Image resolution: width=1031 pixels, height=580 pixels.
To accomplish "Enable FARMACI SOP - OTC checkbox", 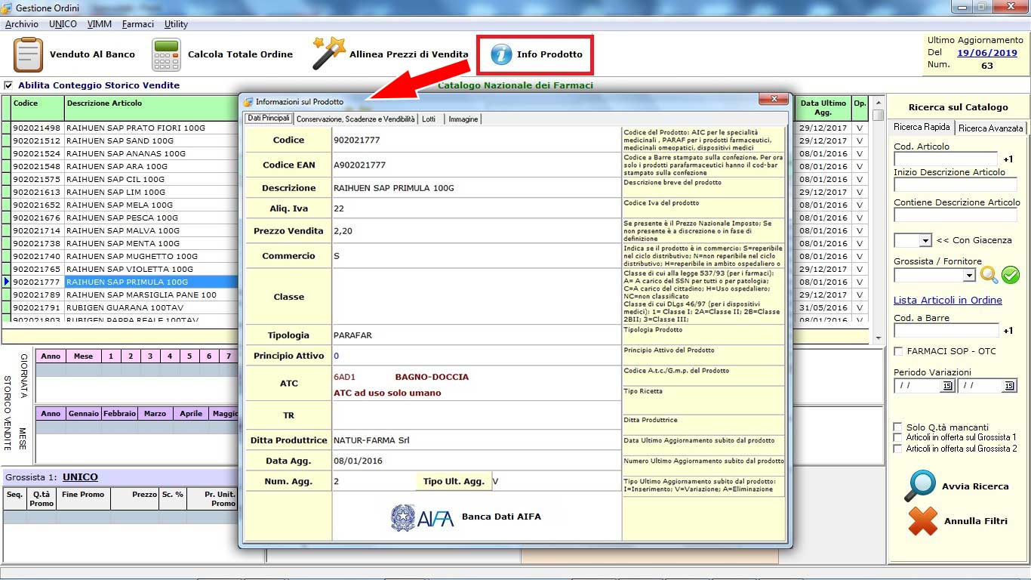I will [898, 351].
